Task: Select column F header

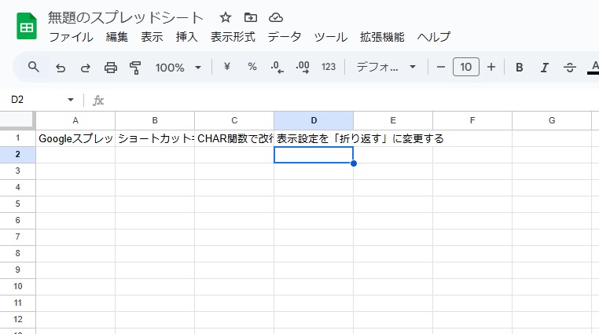Action: coord(472,120)
